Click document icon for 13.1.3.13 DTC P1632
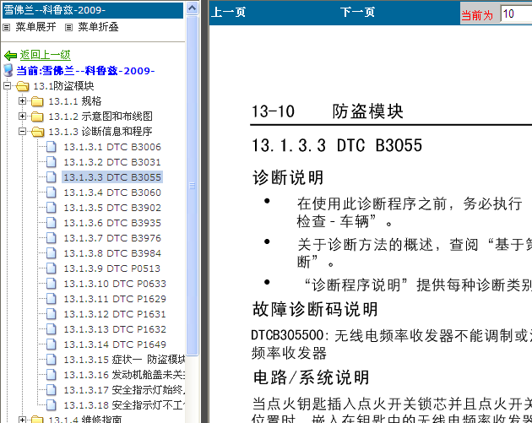 click(52, 329)
